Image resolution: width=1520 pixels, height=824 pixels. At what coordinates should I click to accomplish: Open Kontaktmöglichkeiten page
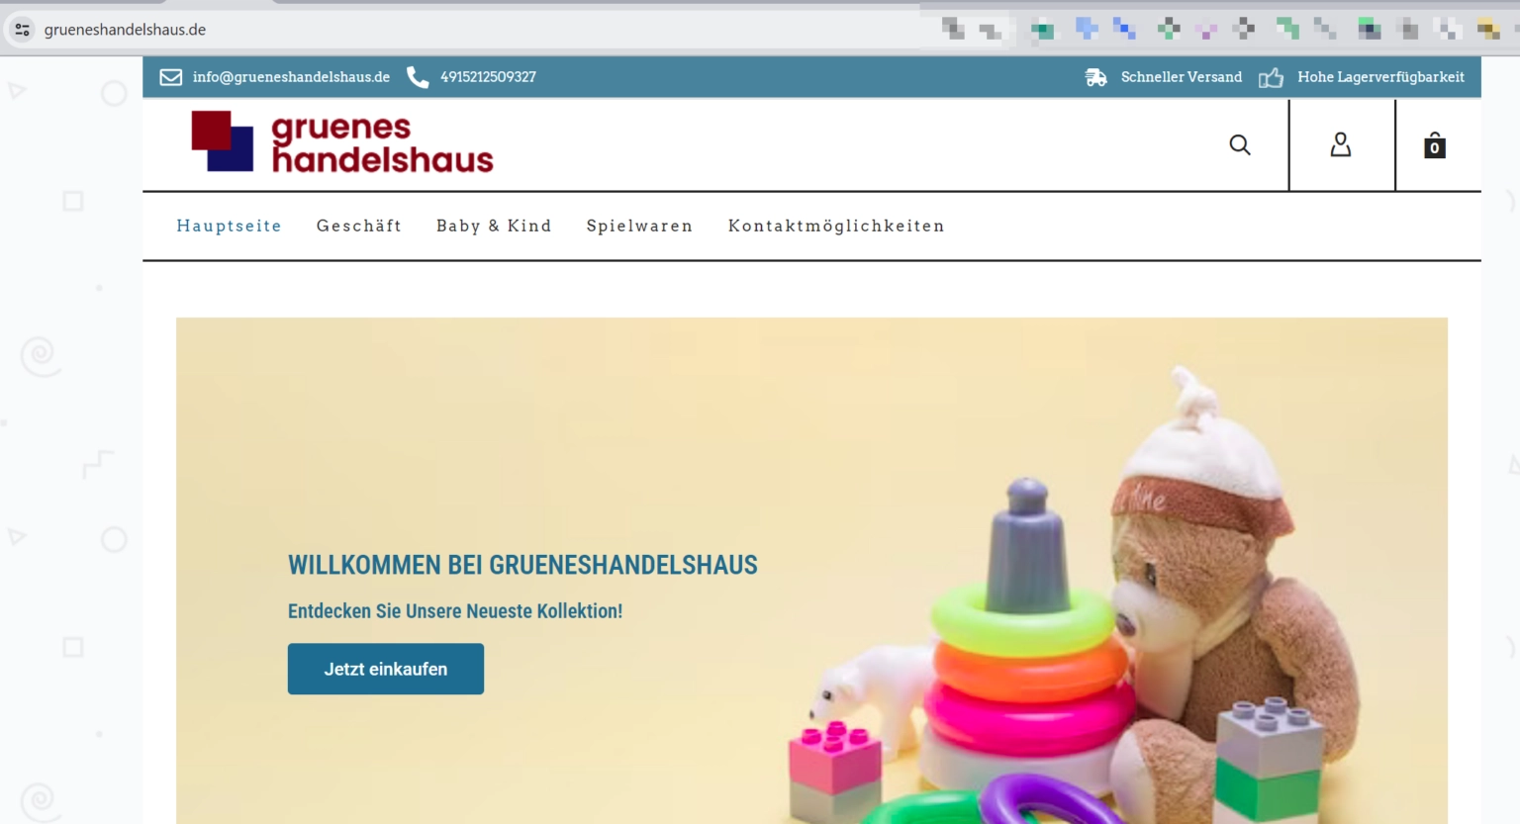coord(836,226)
